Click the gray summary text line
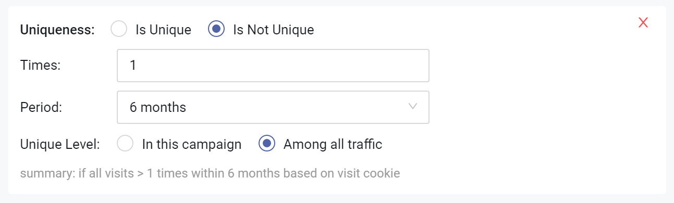Viewport: 674px width, 203px height. tap(210, 173)
